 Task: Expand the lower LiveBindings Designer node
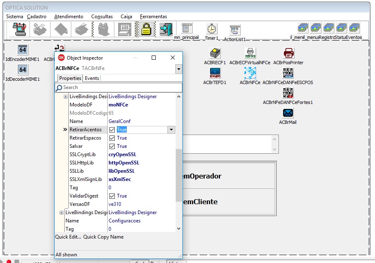click(61, 212)
